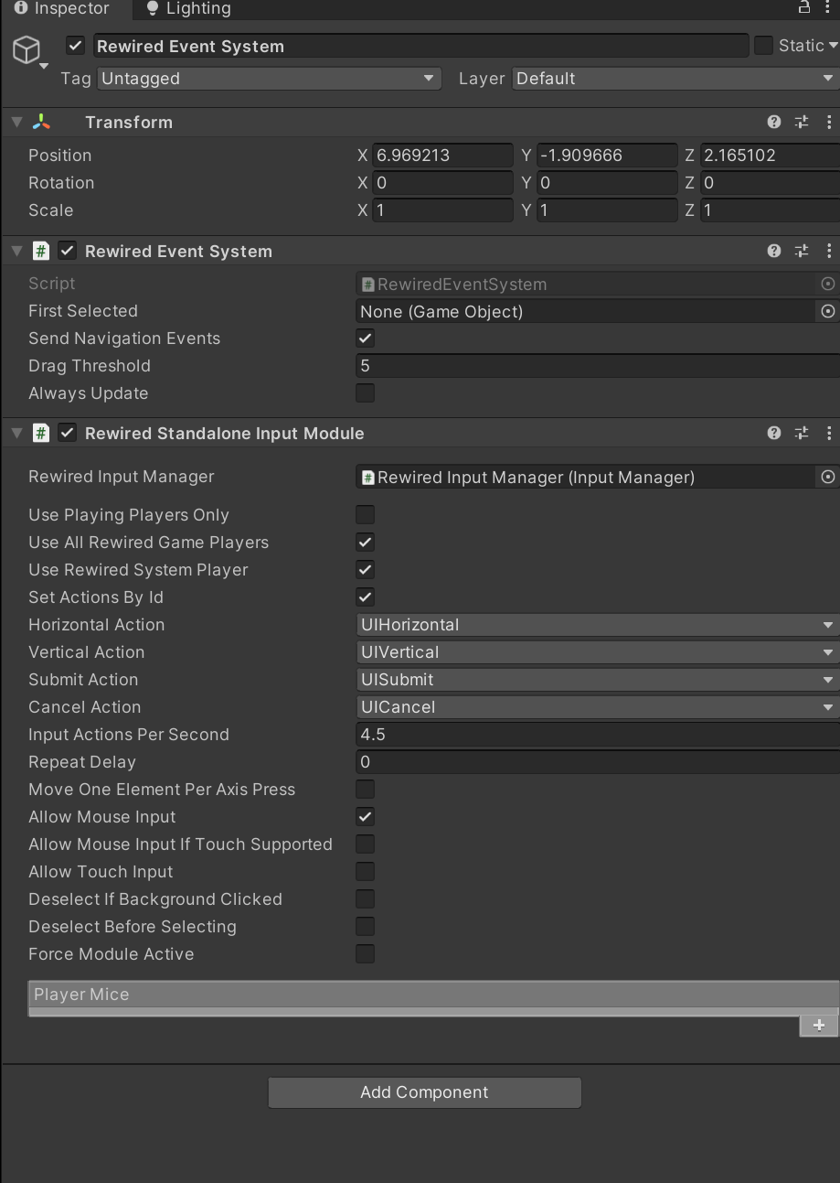Open Transform component help reference
Screen dimensions: 840x1183
click(x=774, y=122)
